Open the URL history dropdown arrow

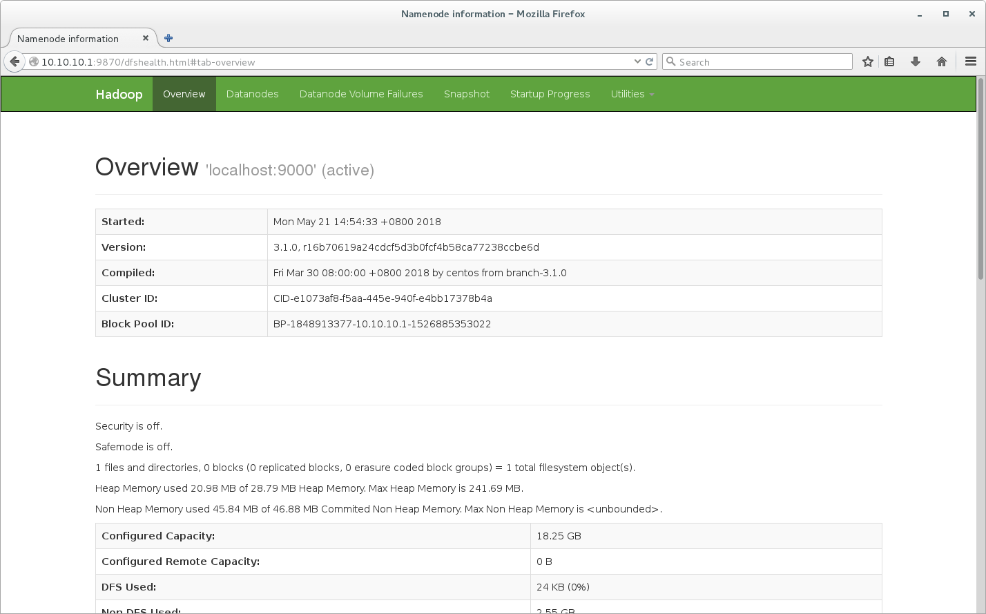(637, 61)
